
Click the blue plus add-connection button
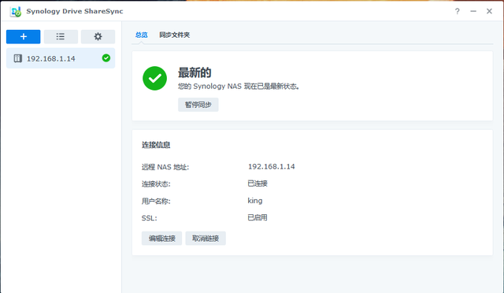pos(23,37)
